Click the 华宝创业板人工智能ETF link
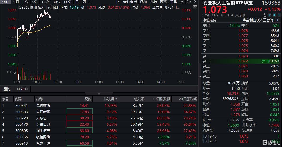282x147 pixels. tap(261, 20)
